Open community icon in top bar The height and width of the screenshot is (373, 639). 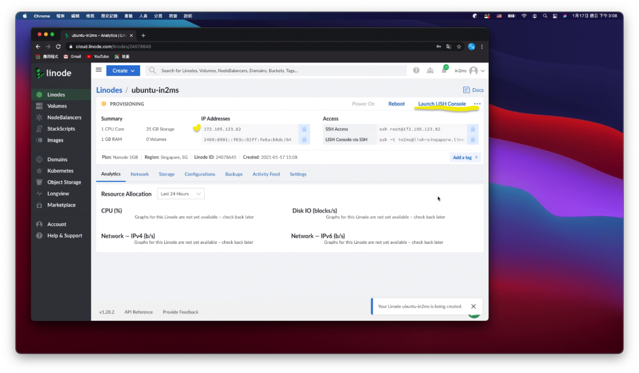click(x=430, y=71)
